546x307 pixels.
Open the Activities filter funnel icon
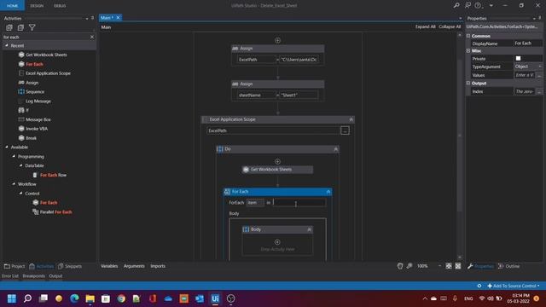[32, 27]
